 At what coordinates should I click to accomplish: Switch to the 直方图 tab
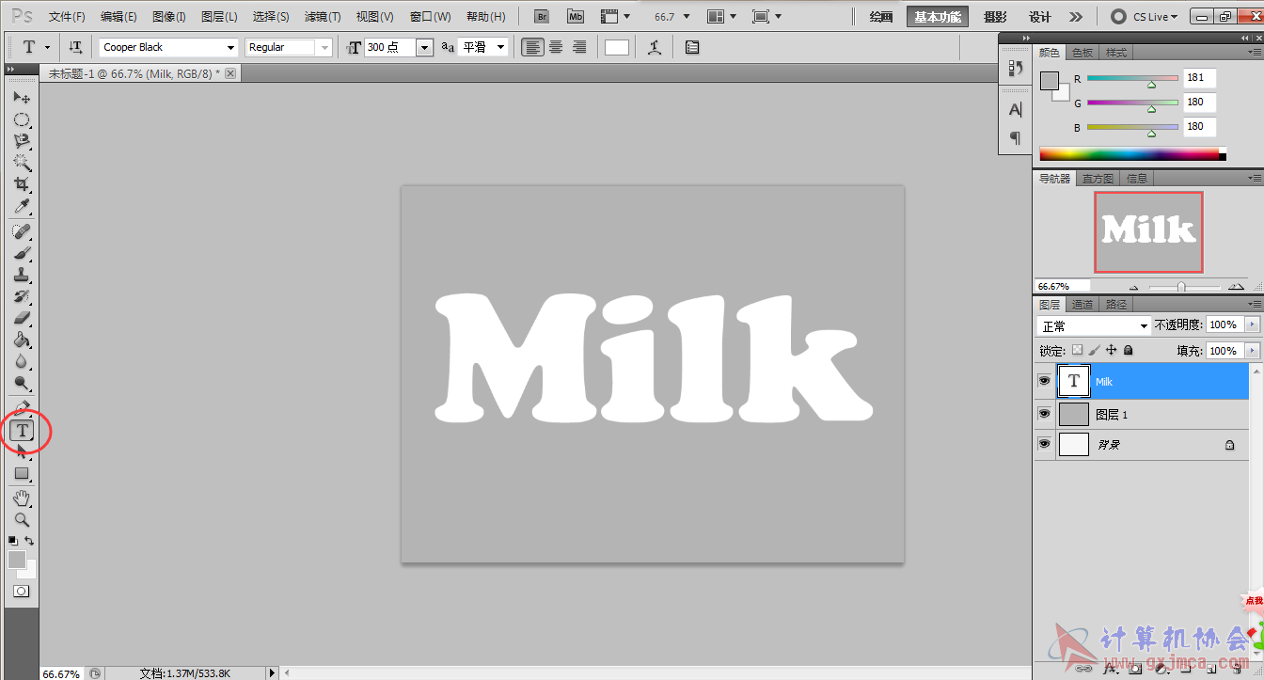pos(1098,179)
